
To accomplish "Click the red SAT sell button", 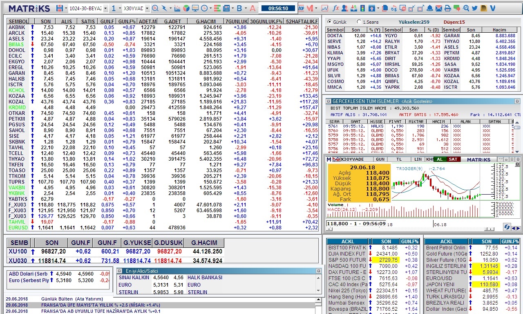I will (453, 159).
